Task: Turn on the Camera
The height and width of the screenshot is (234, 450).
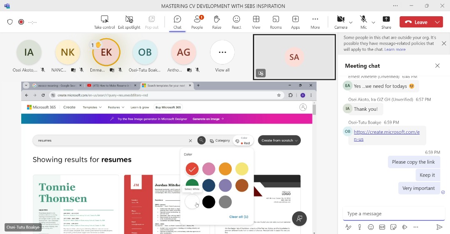Action: [x=340, y=22]
